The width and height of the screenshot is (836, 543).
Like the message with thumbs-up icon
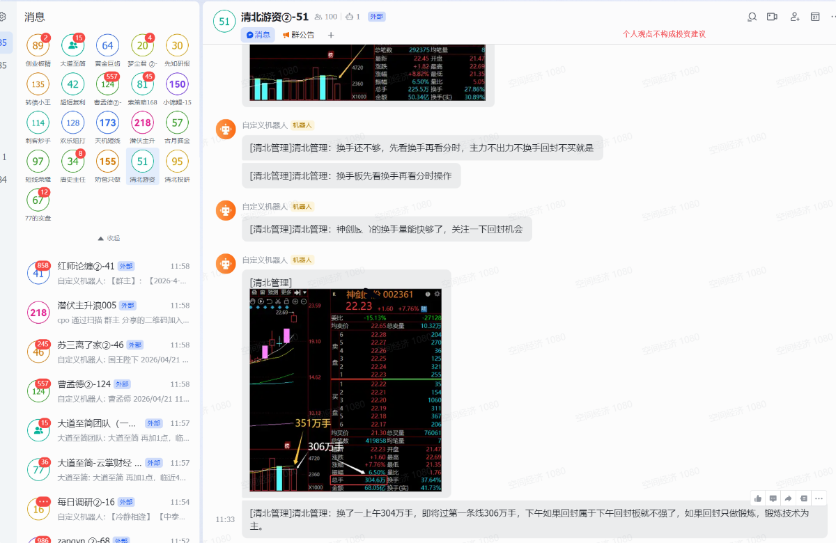[x=757, y=498]
